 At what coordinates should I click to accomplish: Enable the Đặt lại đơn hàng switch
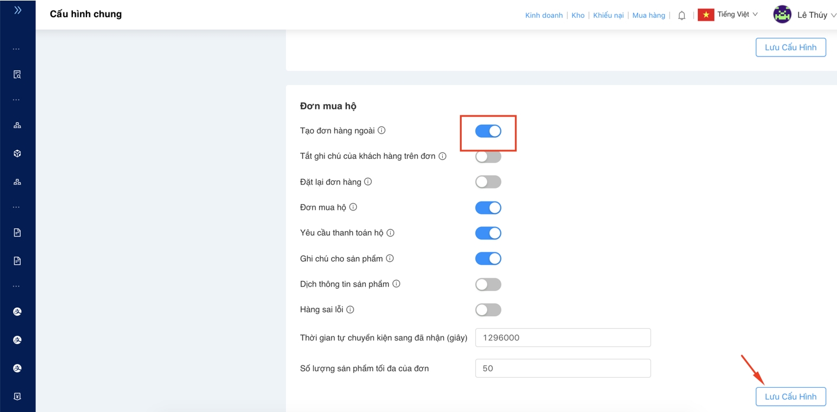click(488, 182)
